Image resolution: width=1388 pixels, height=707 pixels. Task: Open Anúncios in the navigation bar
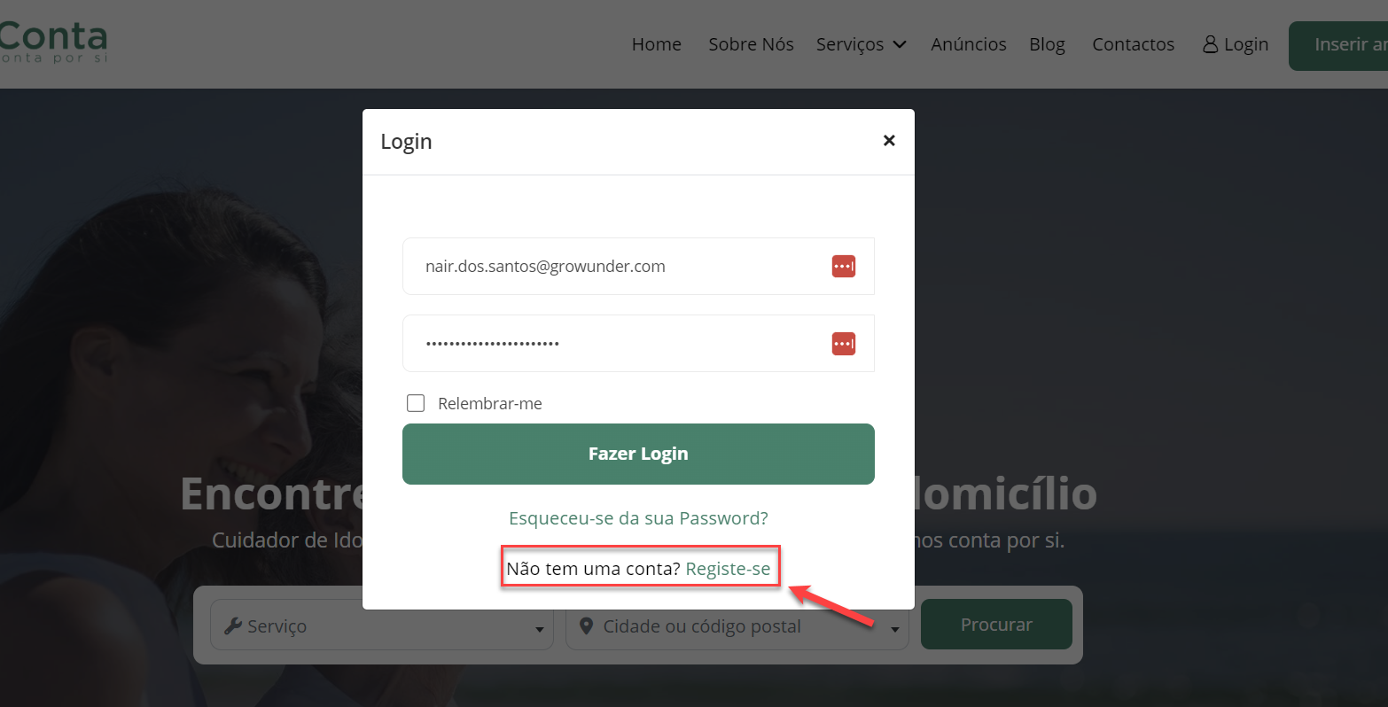969,44
